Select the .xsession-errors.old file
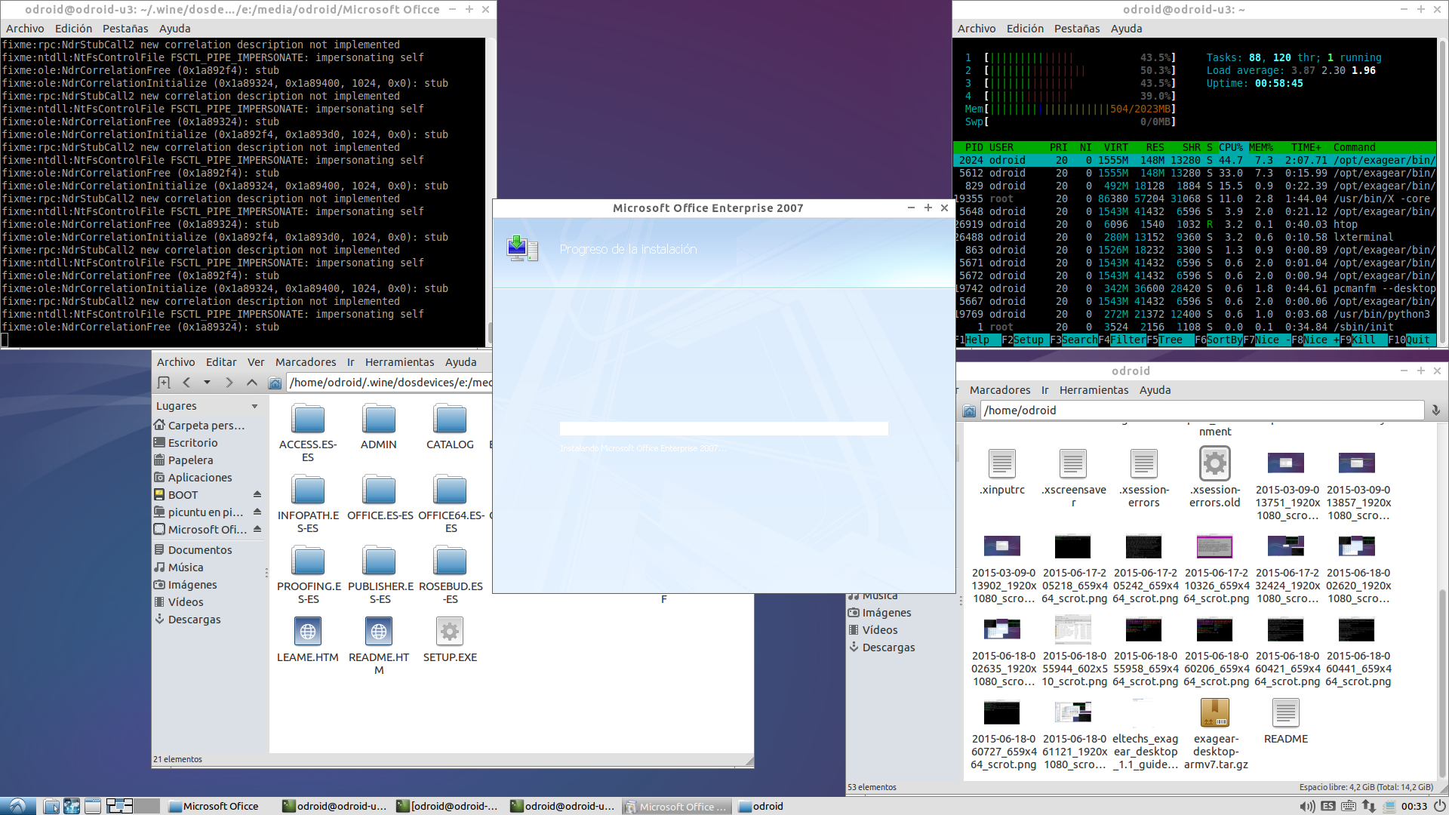1449x815 pixels. point(1215,478)
